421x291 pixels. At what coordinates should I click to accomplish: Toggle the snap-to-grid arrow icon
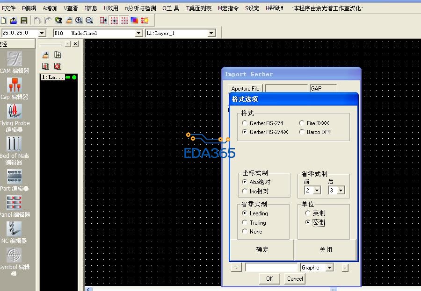click(114, 21)
